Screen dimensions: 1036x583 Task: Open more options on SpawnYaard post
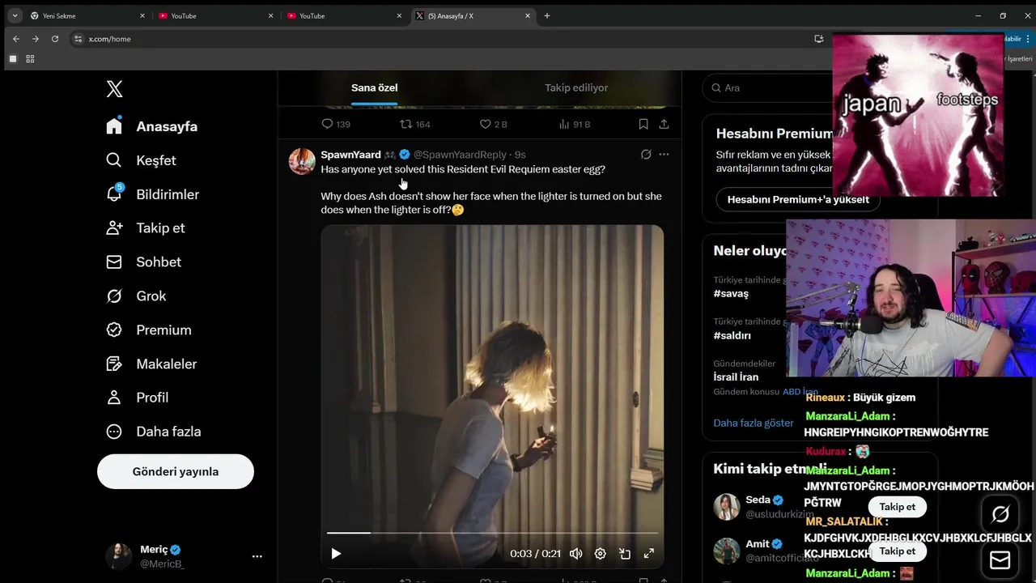[x=664, y=155]
